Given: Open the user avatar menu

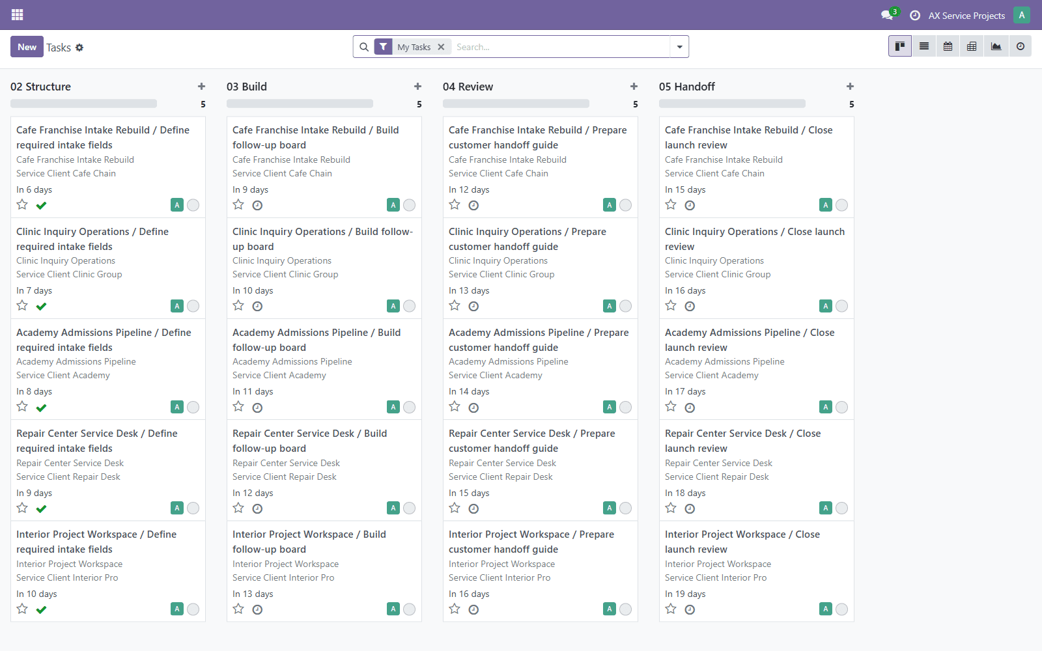Looking at the screenshot, I should (1021, 15).
